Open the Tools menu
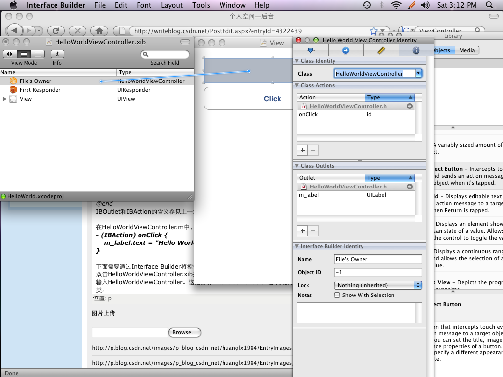Viewport: 503px width, 377px height. pos(201,5)
